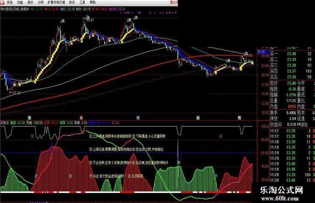Click the M250: 22.21 moving average label
Viewport: 315px width, 203px height.
click(x=117, y=9)
